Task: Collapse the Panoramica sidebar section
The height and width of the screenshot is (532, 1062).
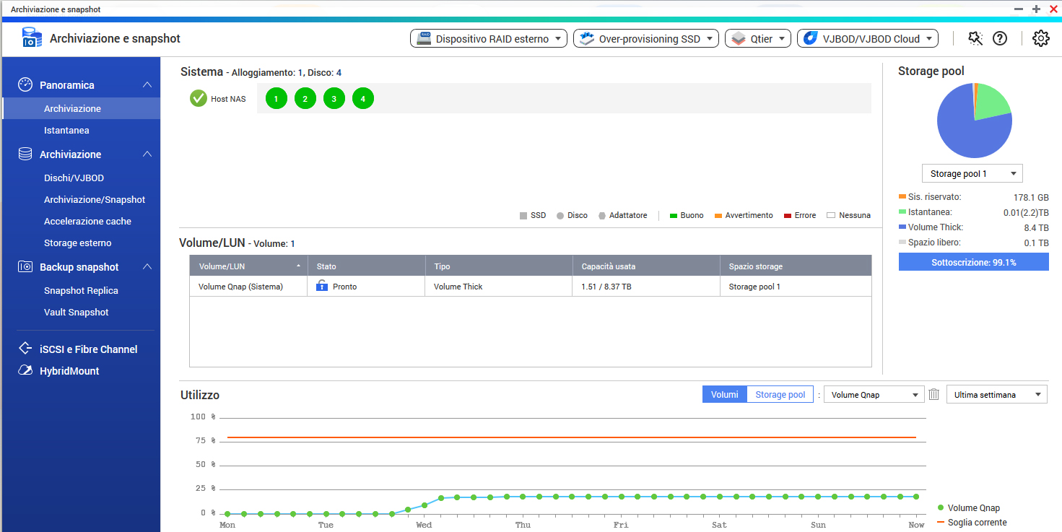Action: click(x=147, y=85)
